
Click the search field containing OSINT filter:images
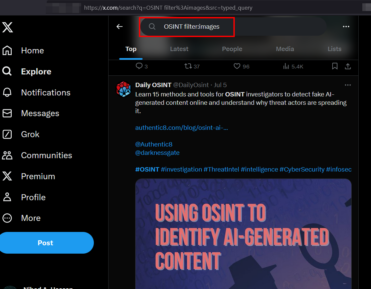[233, 26]
